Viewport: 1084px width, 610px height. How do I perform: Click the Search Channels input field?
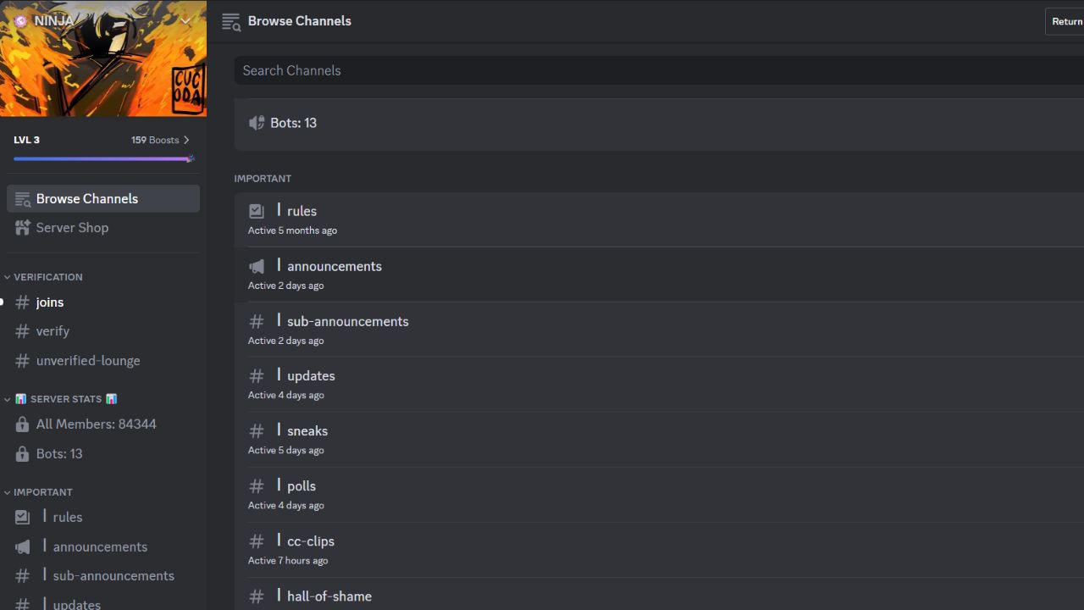coord(508,70)
